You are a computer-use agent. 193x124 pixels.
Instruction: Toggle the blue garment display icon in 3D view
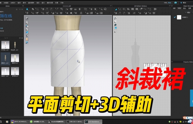click(x=27, y=33)
